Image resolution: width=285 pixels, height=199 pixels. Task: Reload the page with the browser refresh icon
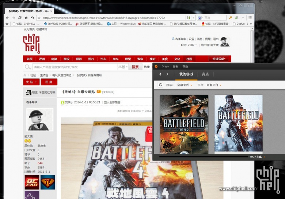pos(20,18)
